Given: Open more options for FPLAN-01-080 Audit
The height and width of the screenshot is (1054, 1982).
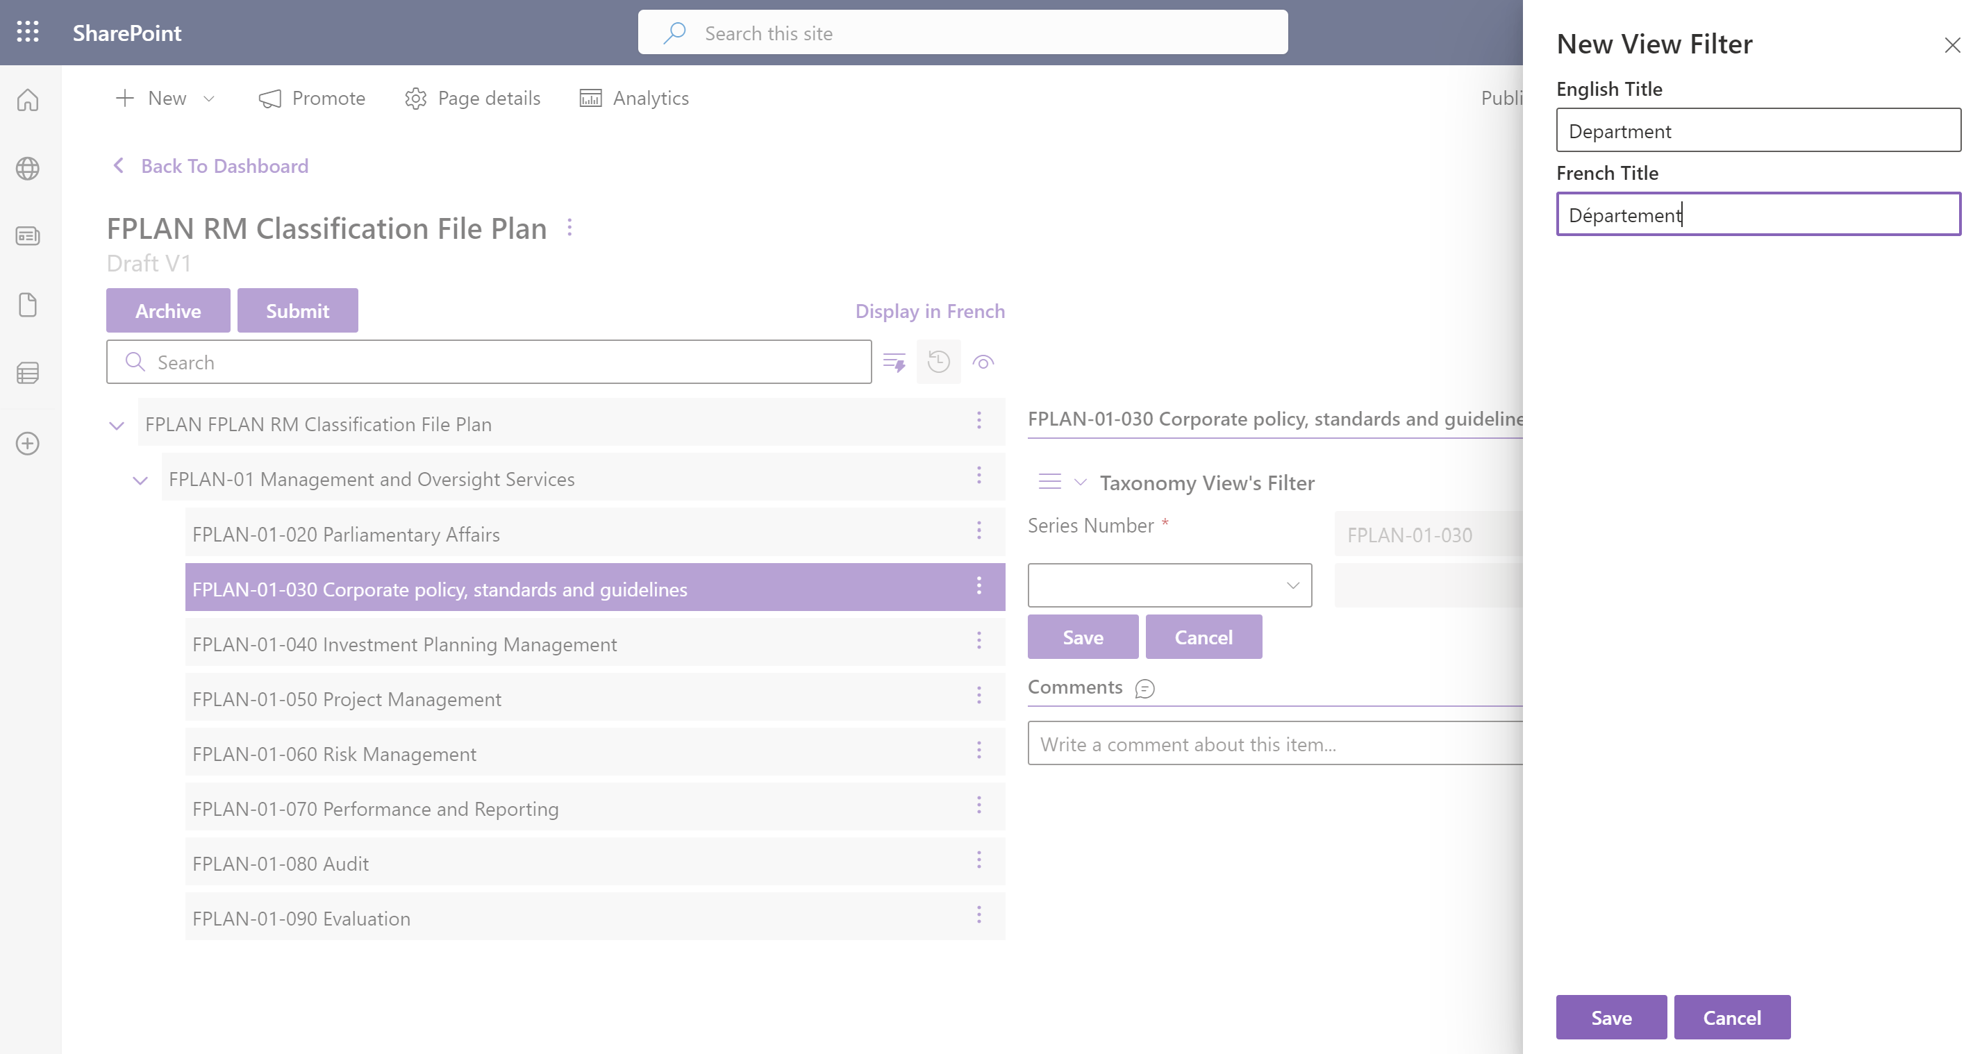Looking at the screenshot, I should pos(978,860).
